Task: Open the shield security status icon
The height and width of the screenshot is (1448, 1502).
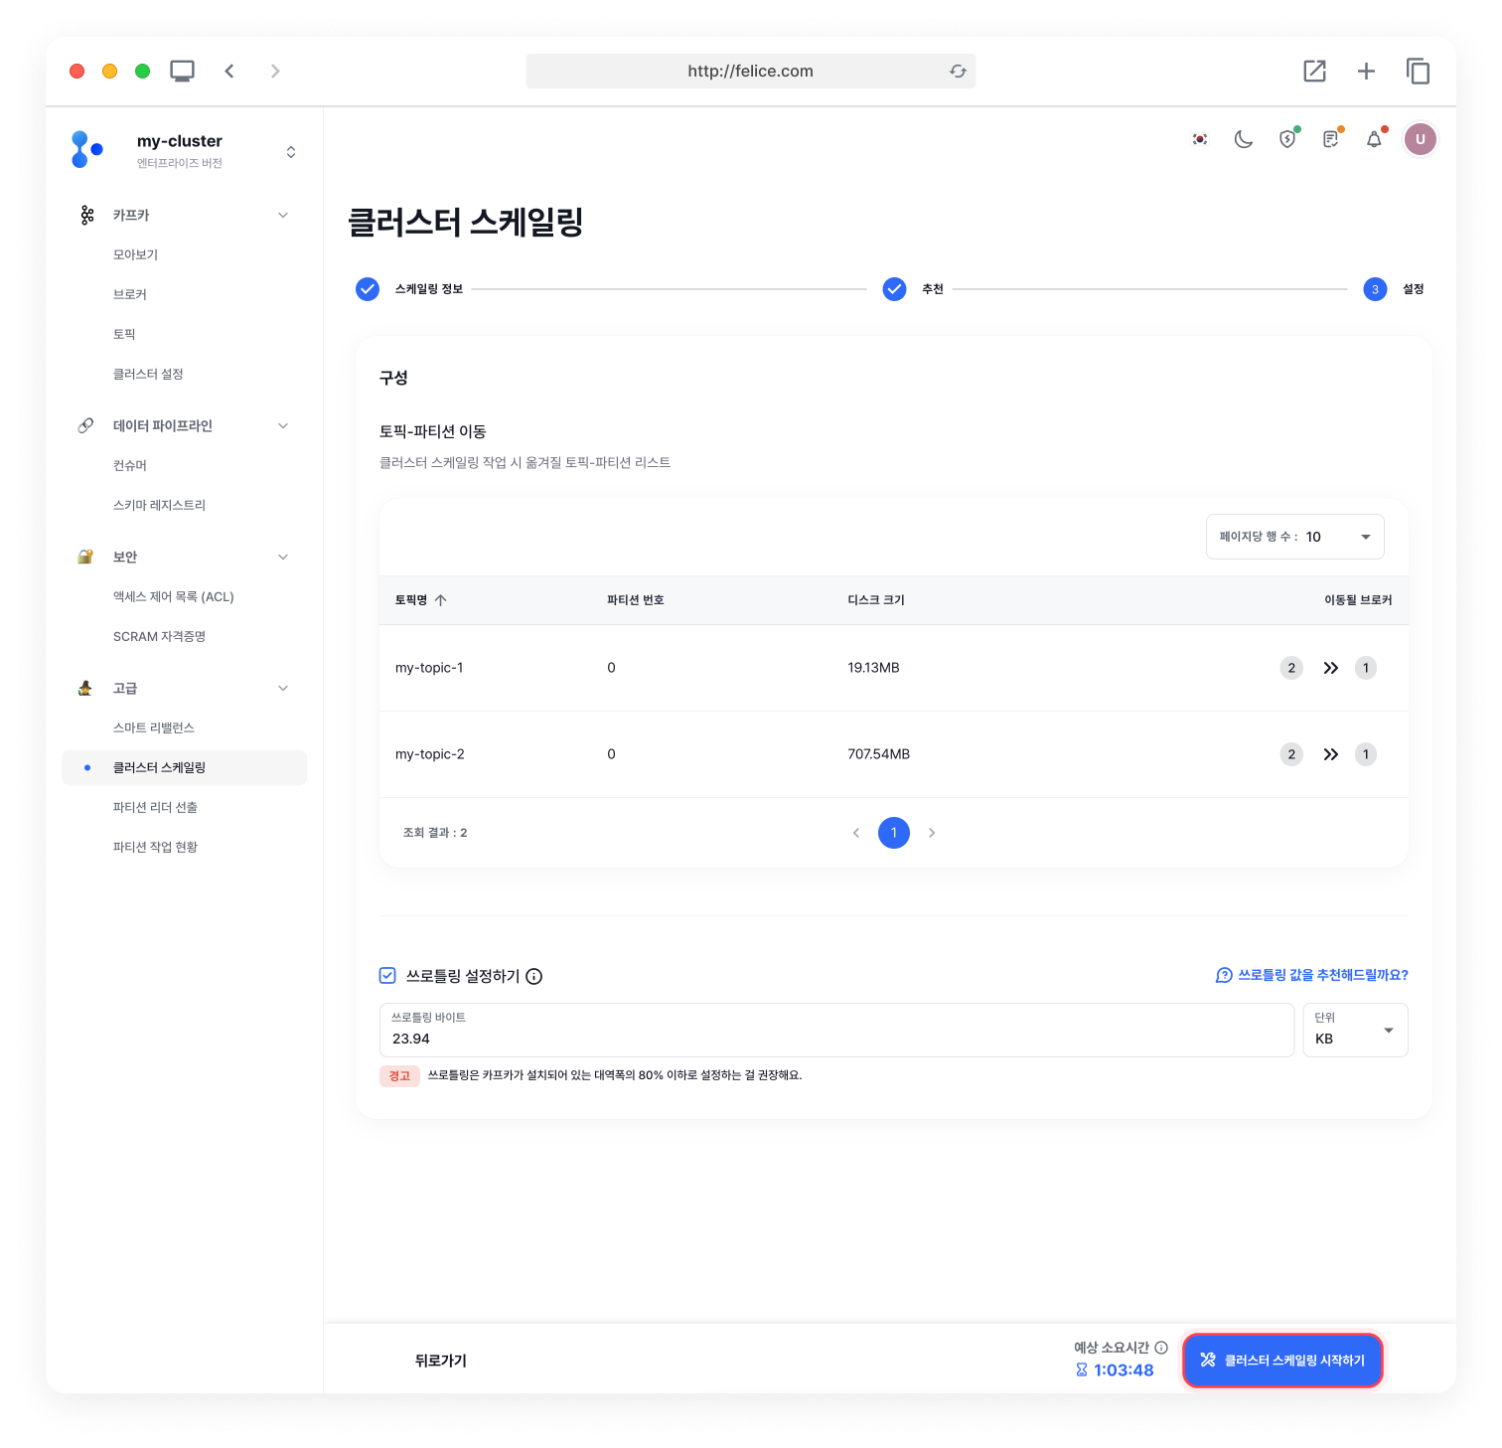Action: pyautogui.click(x=1287, y=139)
